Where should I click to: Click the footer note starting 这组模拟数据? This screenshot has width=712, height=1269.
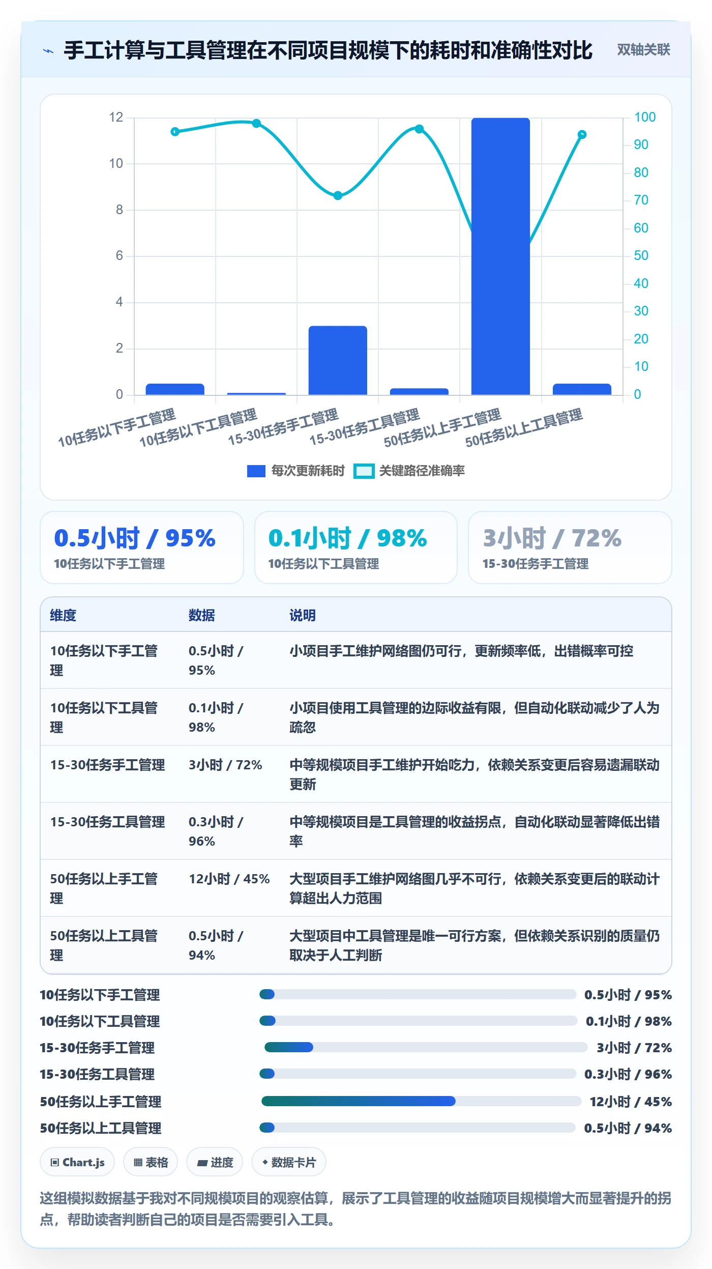coord(355,1209)
